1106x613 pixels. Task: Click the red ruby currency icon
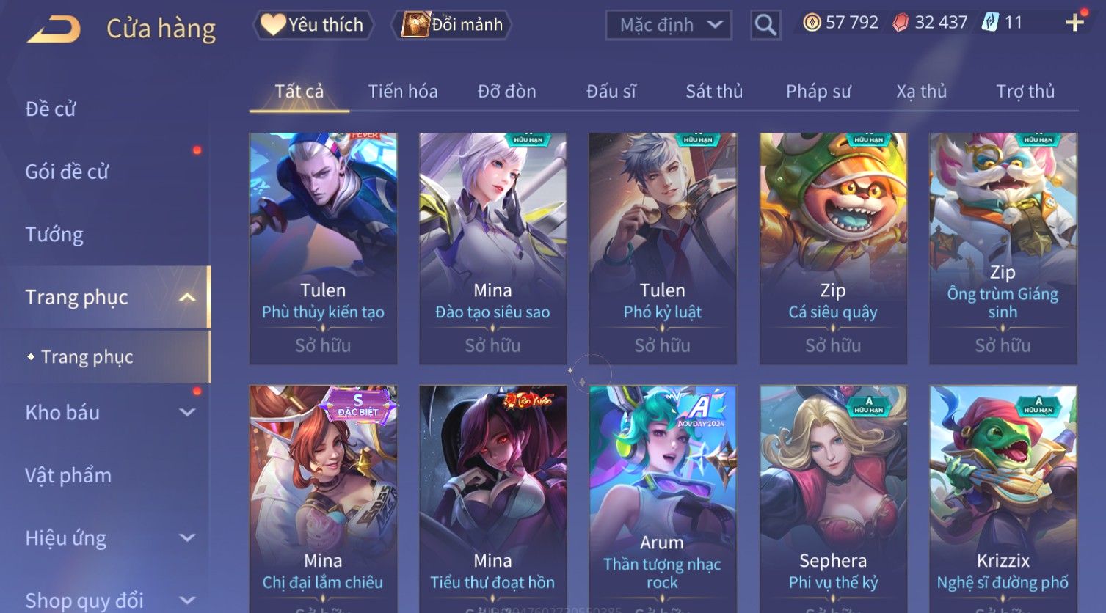[900, 23]
